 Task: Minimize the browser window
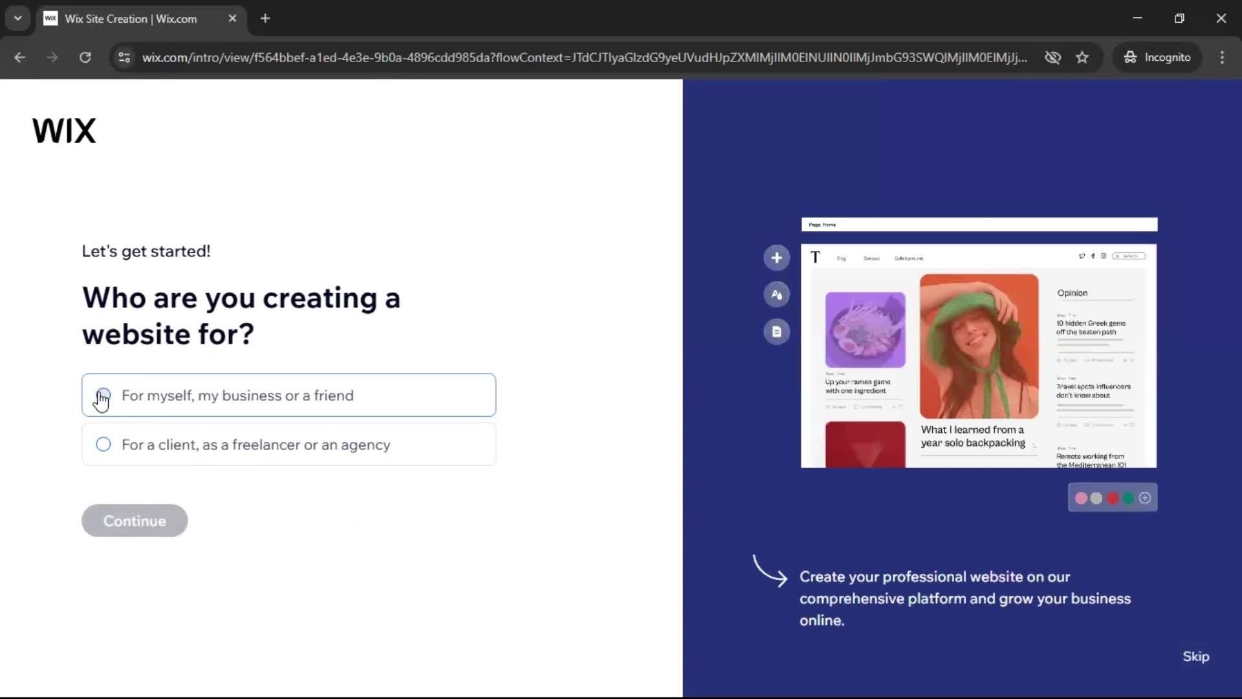tap(1137, 18)
